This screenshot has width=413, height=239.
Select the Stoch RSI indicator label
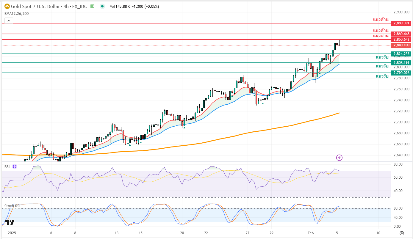point(12,206)
